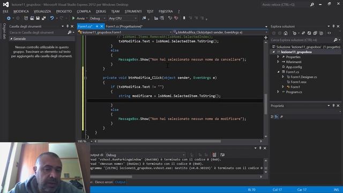
Task: Open the 100 % editor zoom dropdown
Action: [92, 142]
